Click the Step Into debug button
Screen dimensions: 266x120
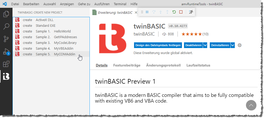161,12
